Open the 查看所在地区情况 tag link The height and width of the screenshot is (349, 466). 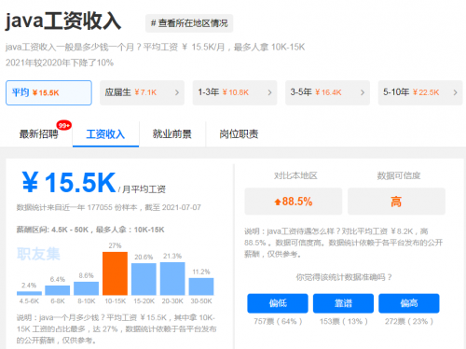[189, 23]
